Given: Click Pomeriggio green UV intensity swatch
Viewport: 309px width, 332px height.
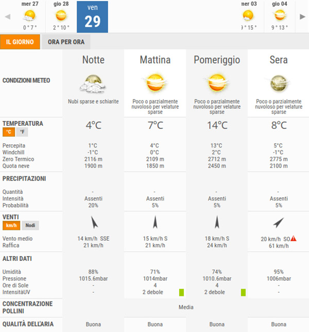Looking at the screenshot, I should (x=243, y=292).
